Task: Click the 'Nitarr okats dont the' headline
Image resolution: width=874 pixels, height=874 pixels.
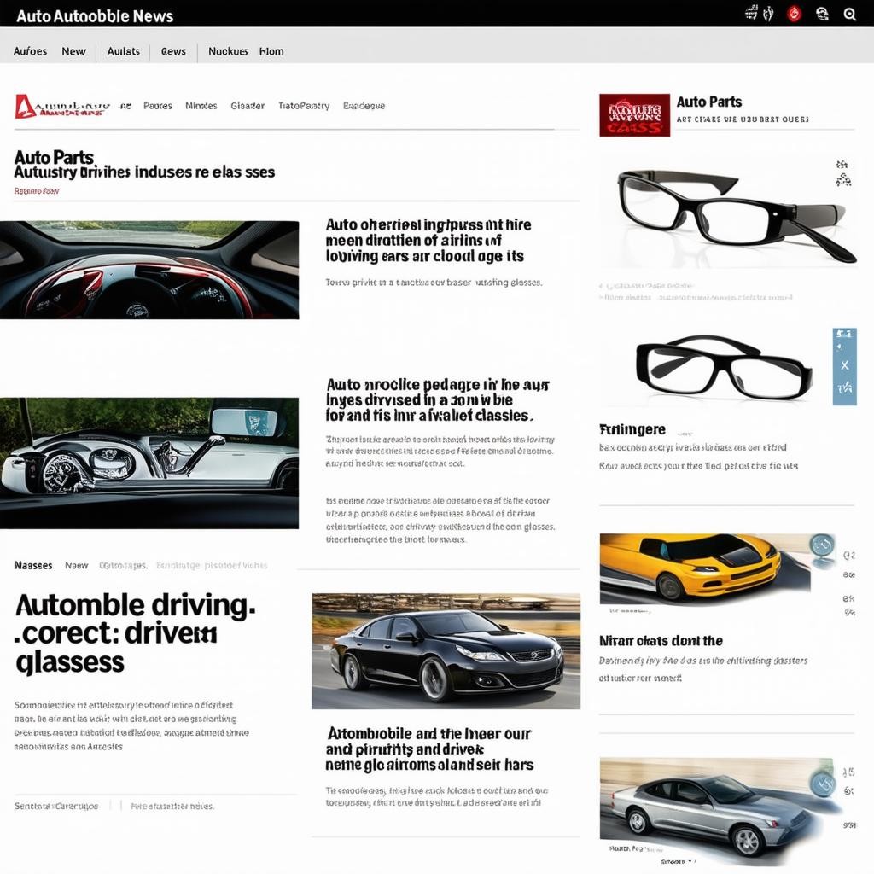Action: pyautogui.click(x=661, y=641)
